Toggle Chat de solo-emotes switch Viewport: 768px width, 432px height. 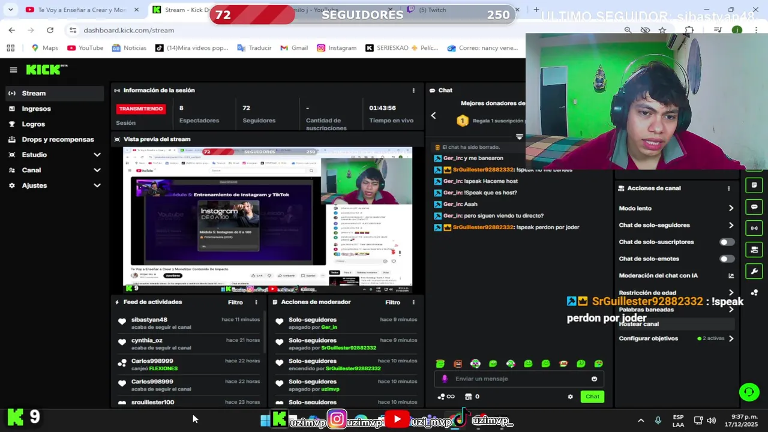[x=727, y=259]
